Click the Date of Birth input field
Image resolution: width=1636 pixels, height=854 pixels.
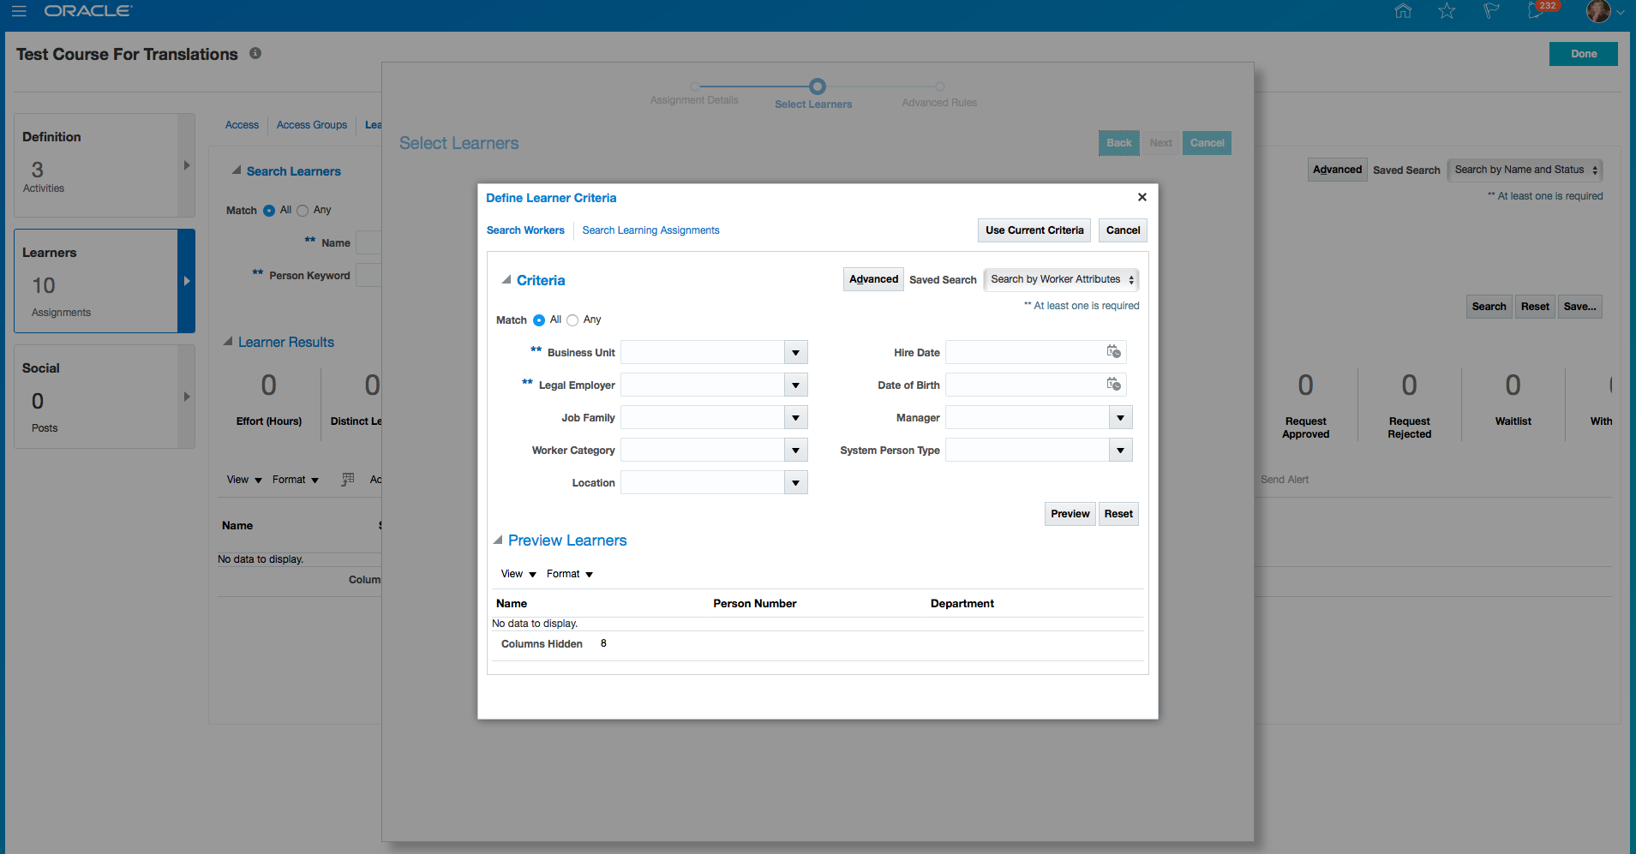[x=1025, y=385]
